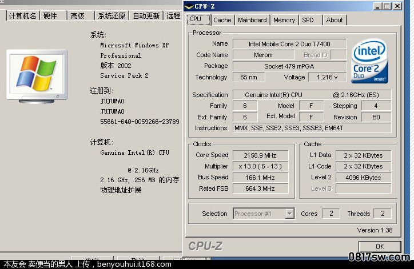Open the 系统还原 tab in System Properties
The image size is (414, 269).
(112, 16)
